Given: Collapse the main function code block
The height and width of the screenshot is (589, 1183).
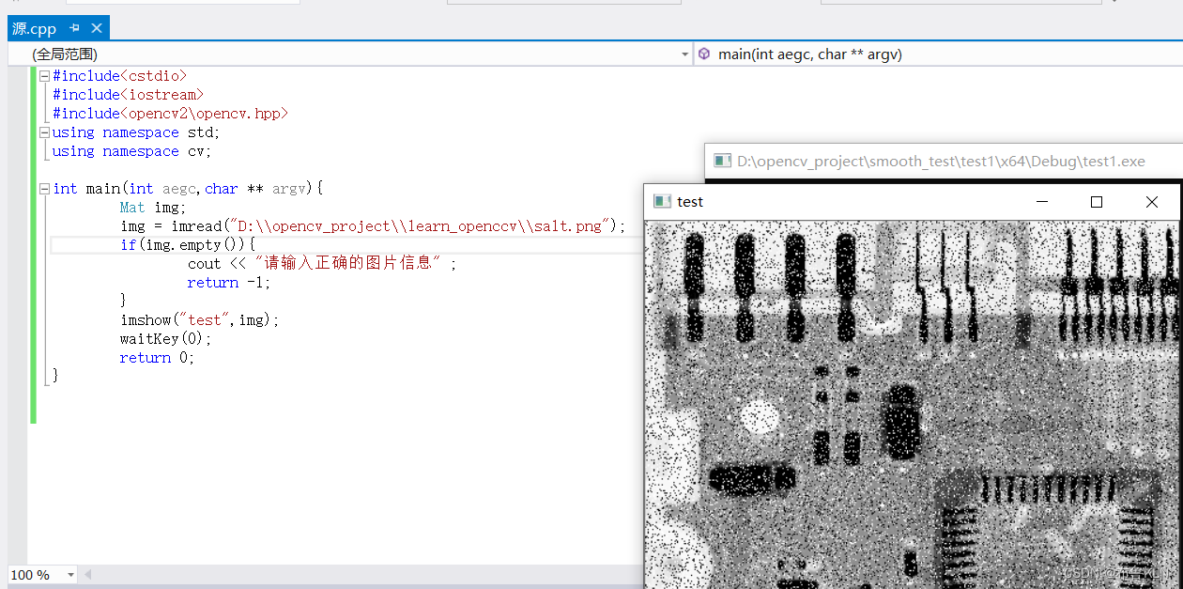Looking at the screenshot, I should click(x=44, y=188).
